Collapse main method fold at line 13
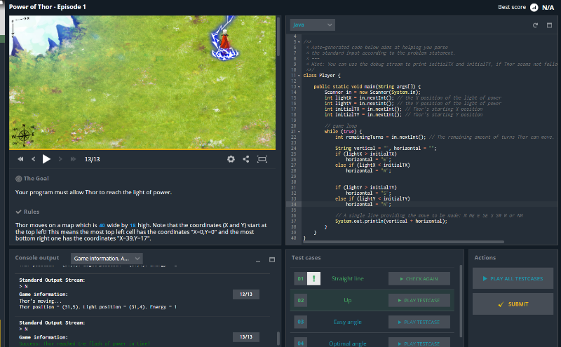Viewport: 561px width, 347px height. (x=299, y=86)
